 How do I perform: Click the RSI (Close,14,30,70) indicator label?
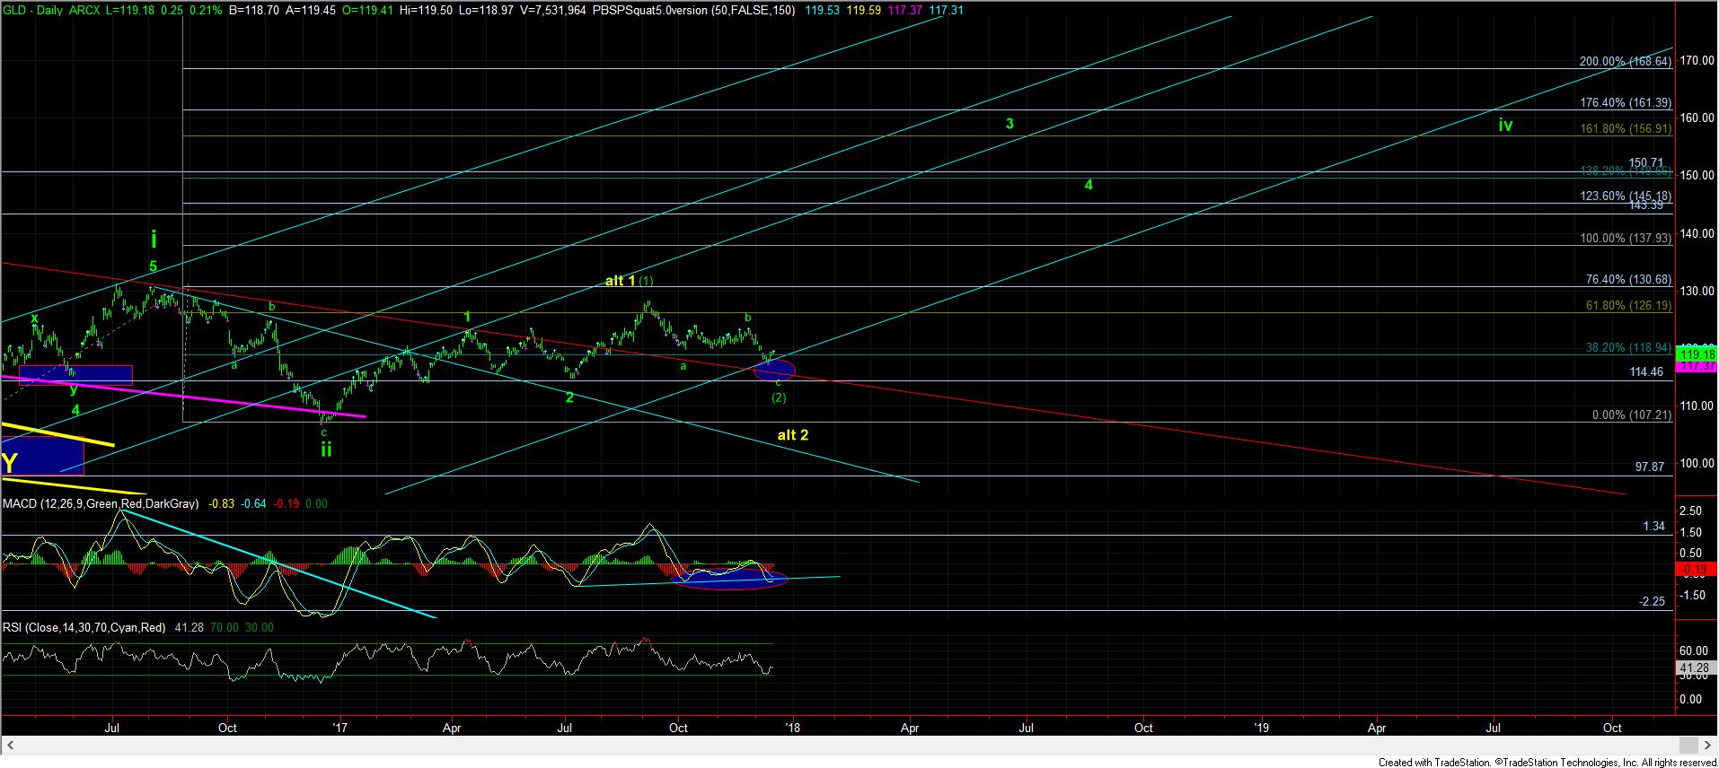click(x=84, y=628)
